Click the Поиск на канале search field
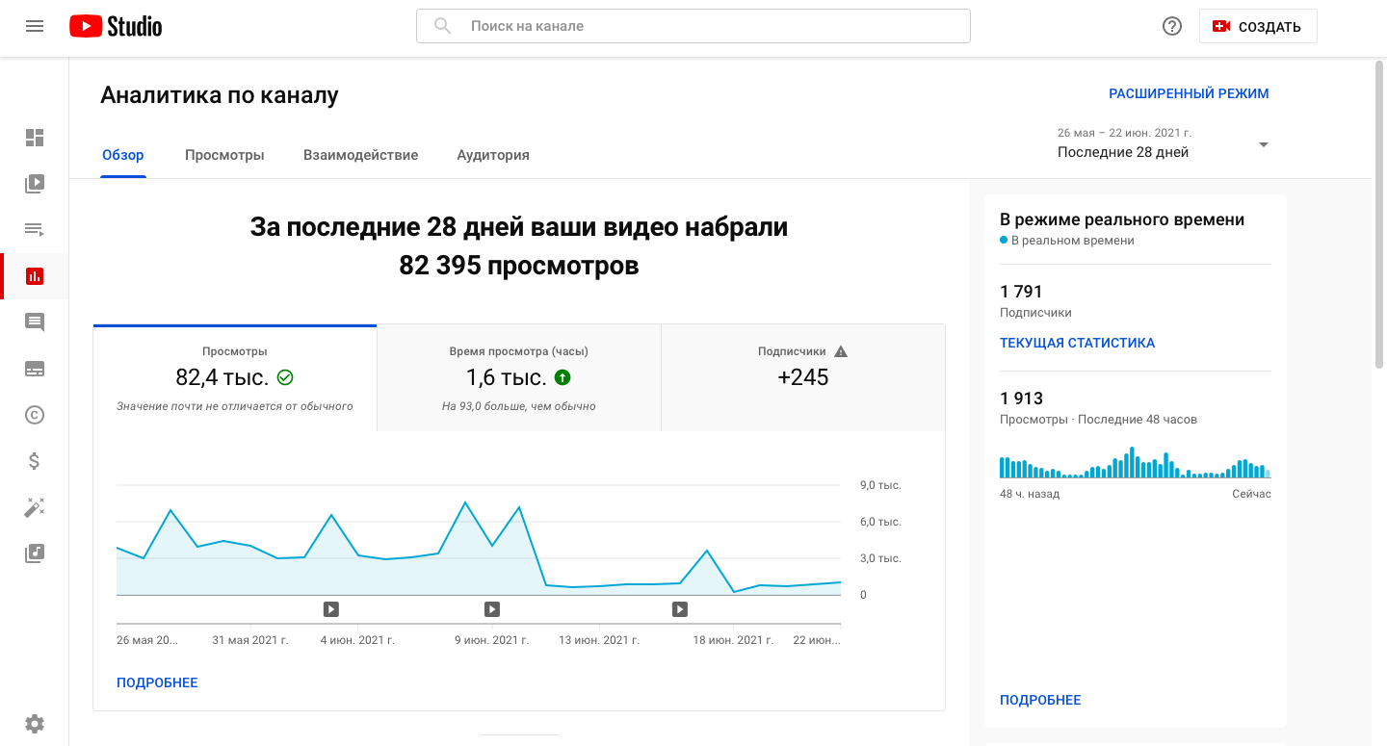1387x746 pixels. [x=693, y=26]
